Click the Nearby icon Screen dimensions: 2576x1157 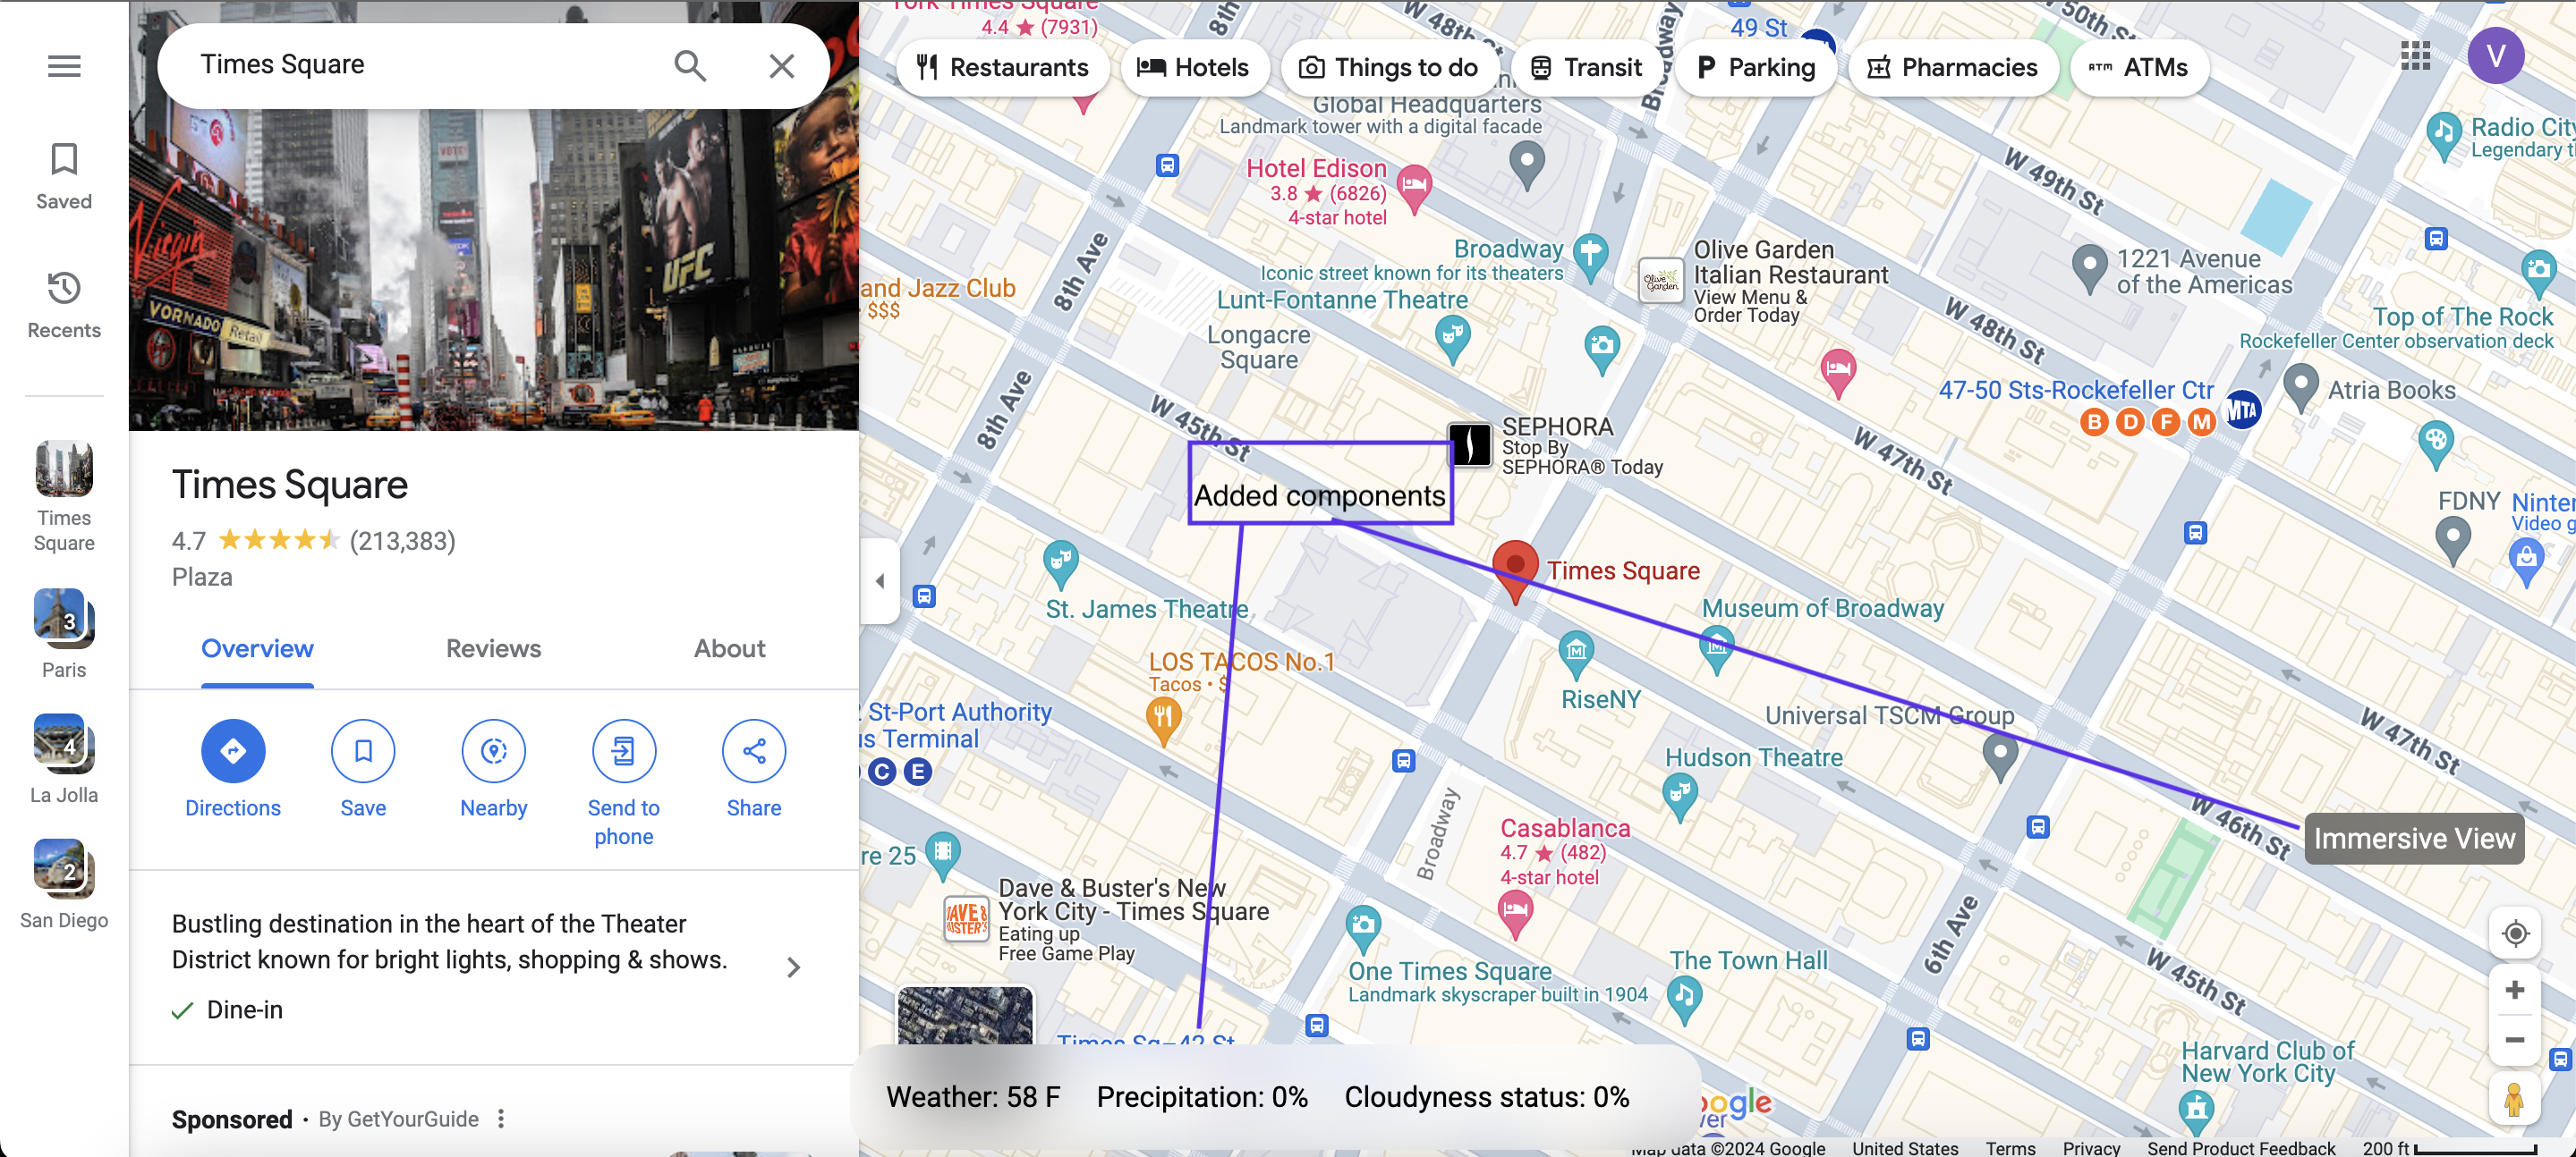[x=494, y=750]
